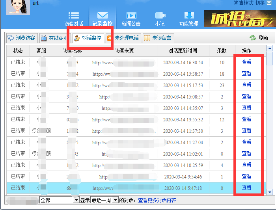View the conversation updated at 16:30:54
Screen dimensions: 276x210
click(246, 62)
